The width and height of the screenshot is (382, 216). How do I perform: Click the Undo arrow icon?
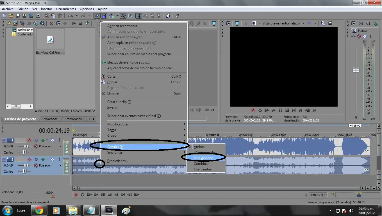point(70,16)
